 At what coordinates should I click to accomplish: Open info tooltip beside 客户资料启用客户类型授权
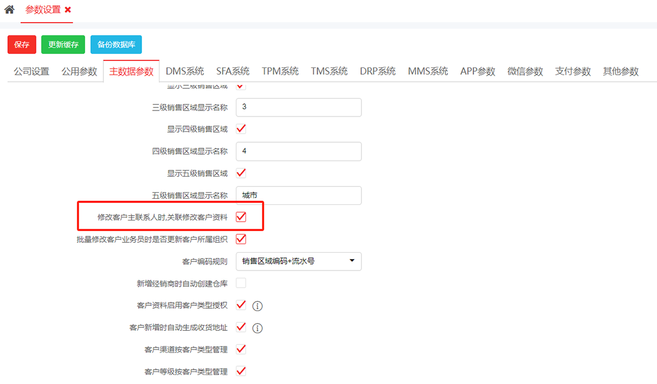[x=257, y=305]
